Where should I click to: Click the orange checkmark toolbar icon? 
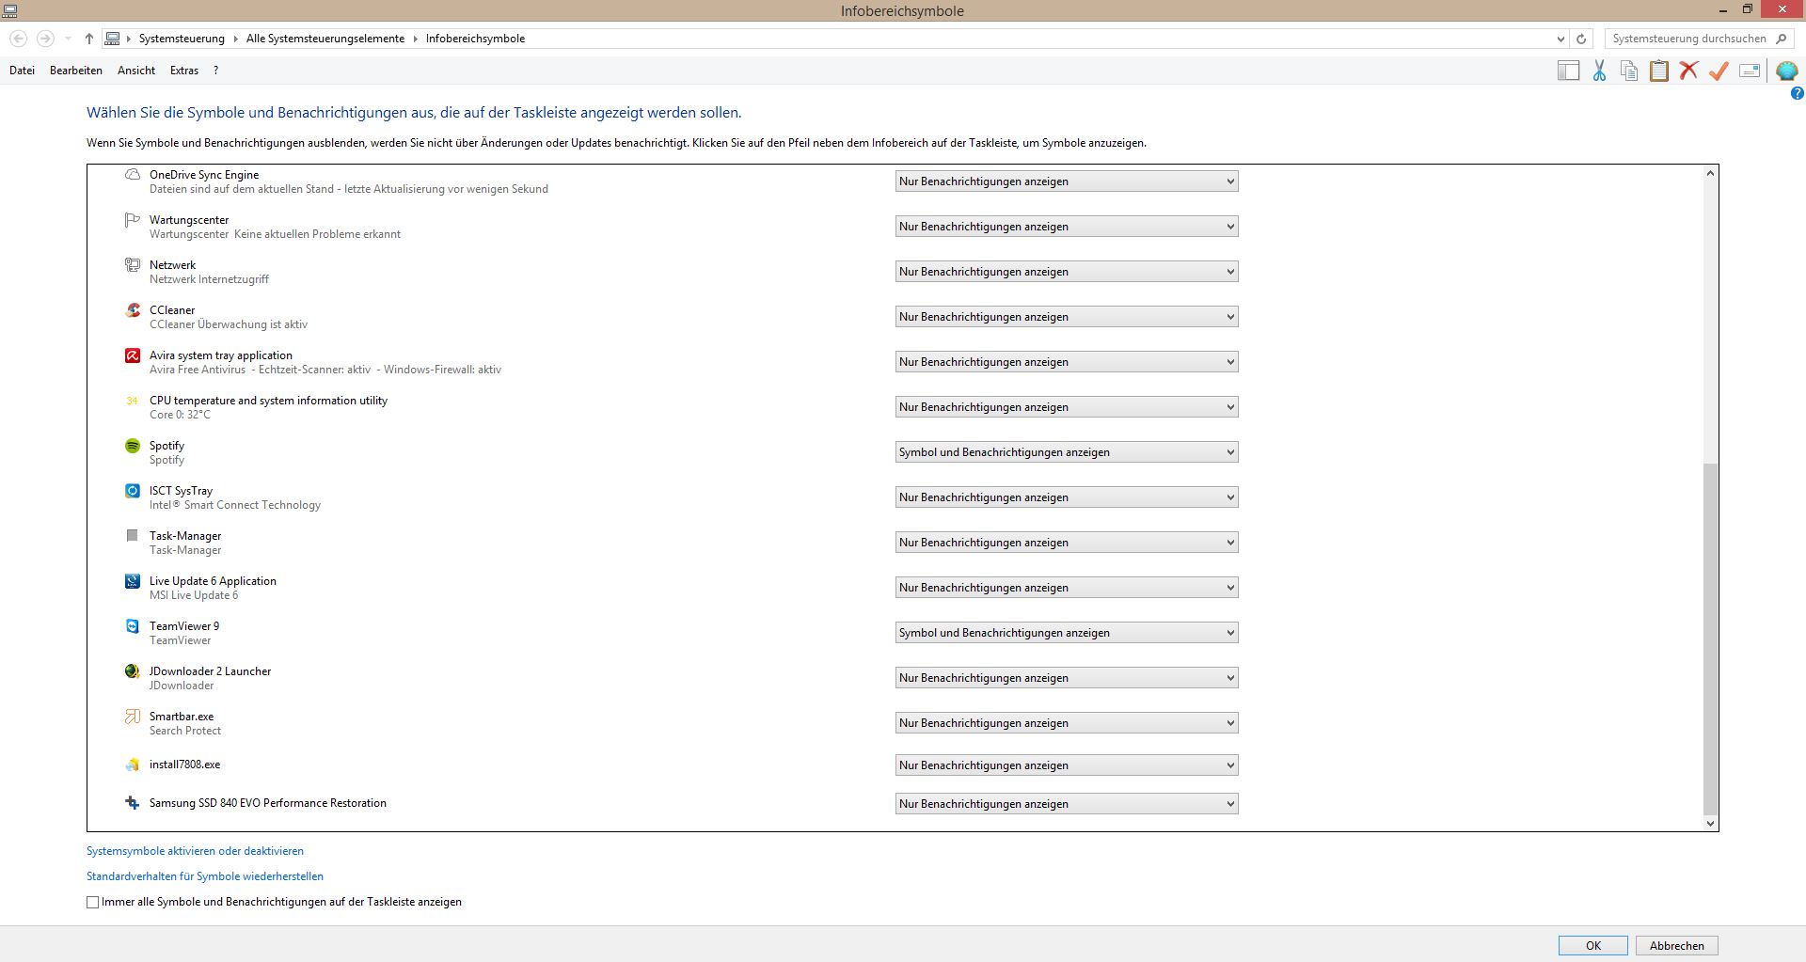coord(1719,71)
